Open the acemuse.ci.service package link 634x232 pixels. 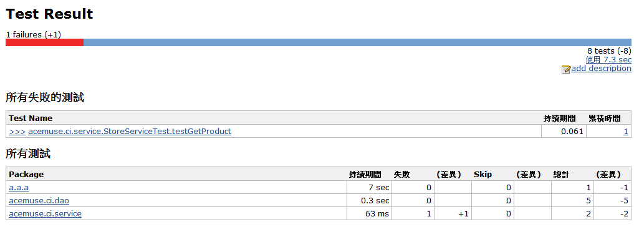click(x=46, y=213)
